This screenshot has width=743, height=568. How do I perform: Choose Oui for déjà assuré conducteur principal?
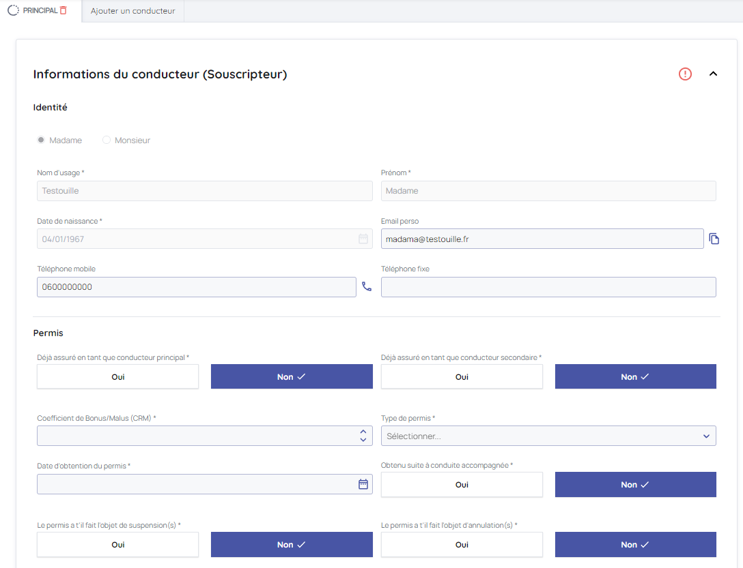[x=118, y=376]
